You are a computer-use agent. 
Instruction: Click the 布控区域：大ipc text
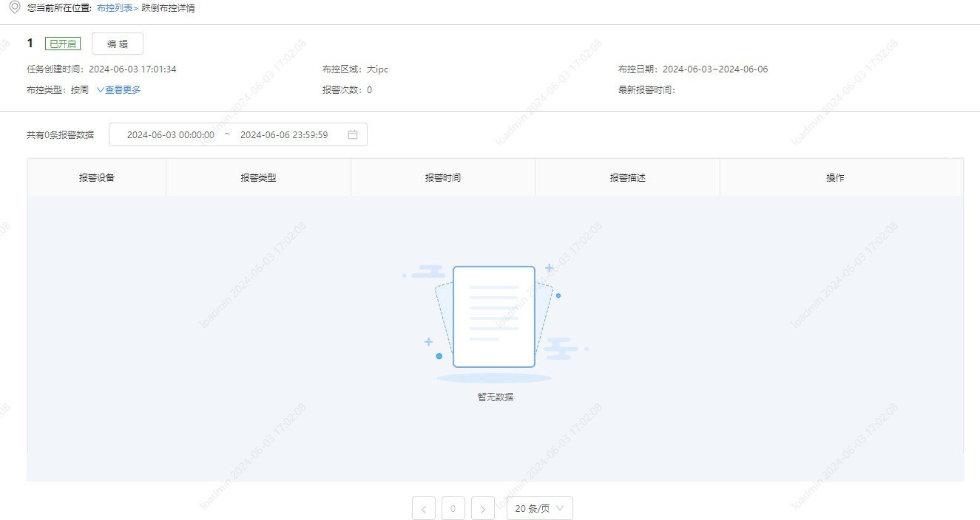[355, 69]
